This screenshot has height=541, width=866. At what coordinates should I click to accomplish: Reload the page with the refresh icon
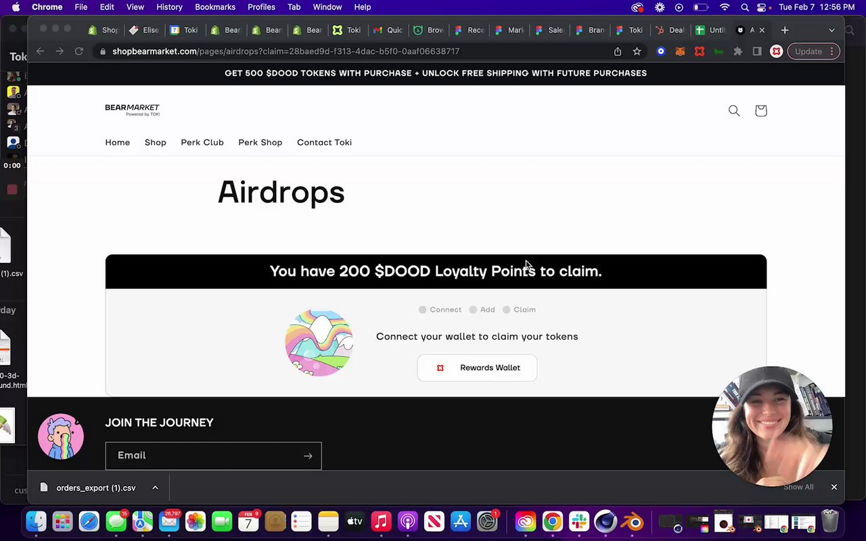pyautogui.click(x=78, y=51)
